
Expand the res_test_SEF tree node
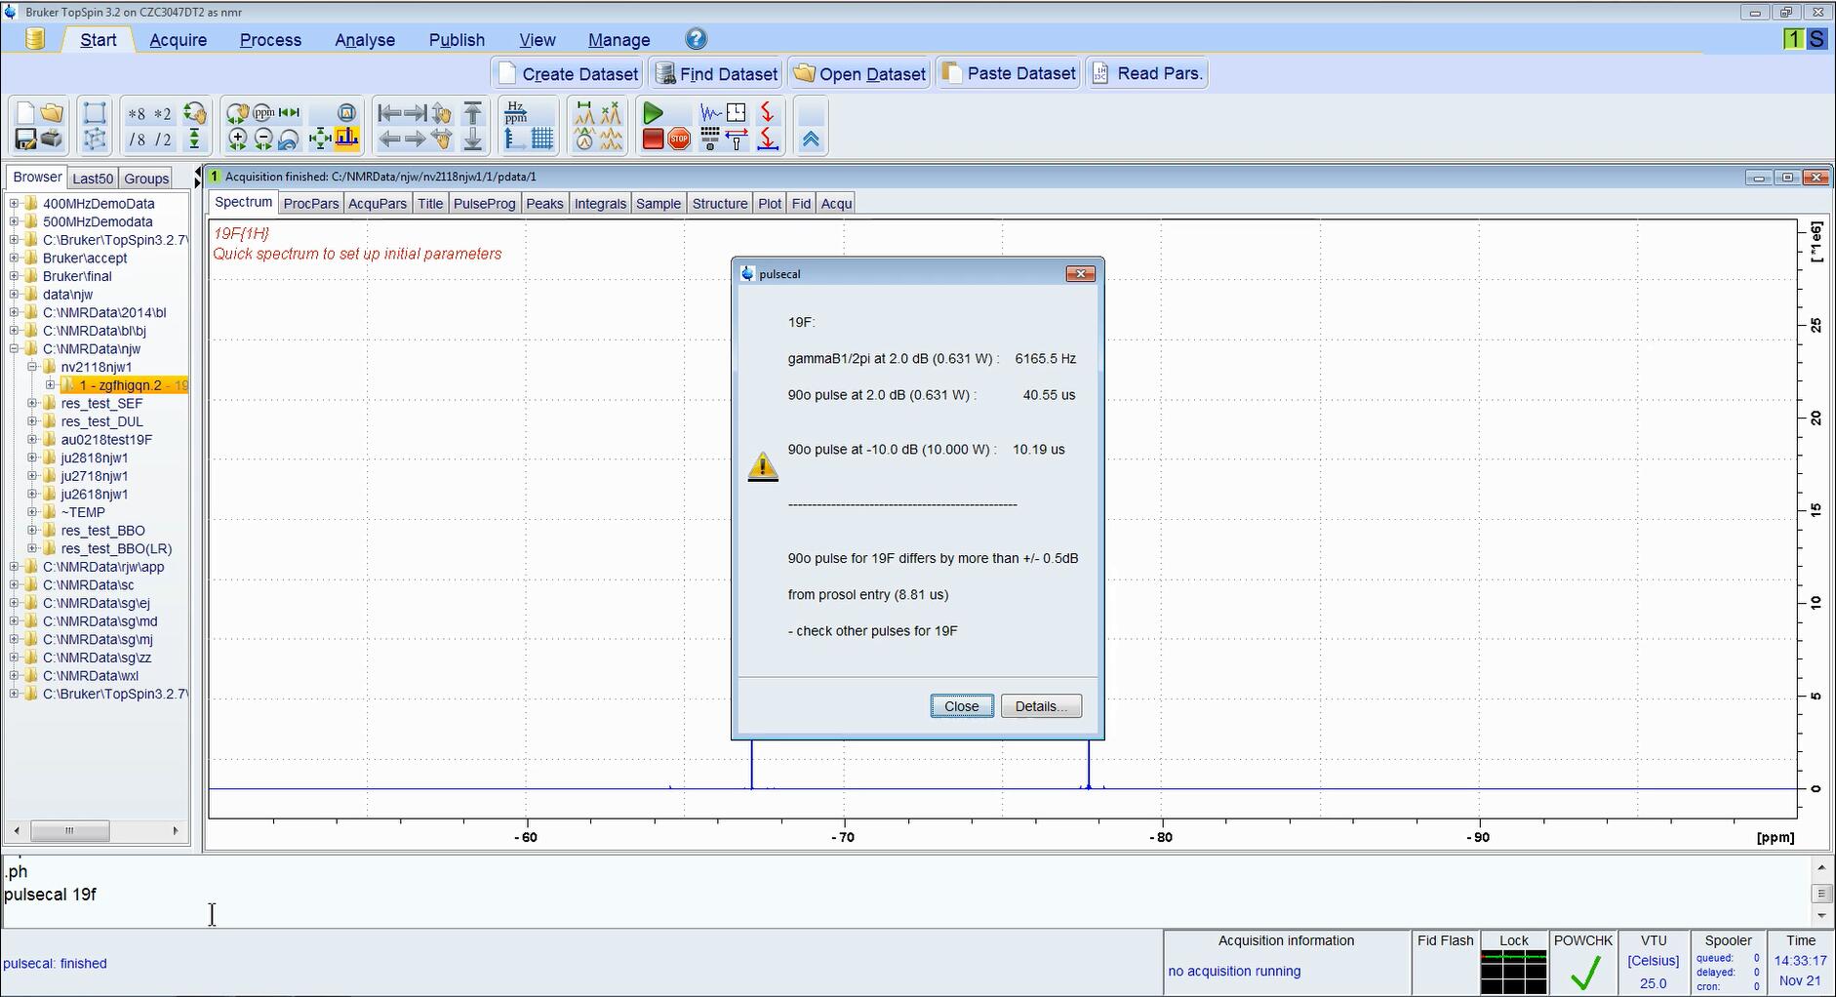(x=32, y=403)
